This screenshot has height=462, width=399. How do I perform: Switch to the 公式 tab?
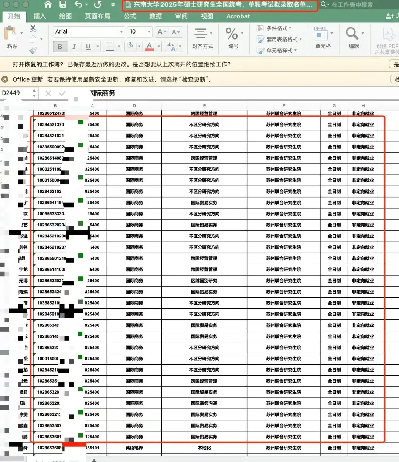pyautogui.click(x=130, y=16)
